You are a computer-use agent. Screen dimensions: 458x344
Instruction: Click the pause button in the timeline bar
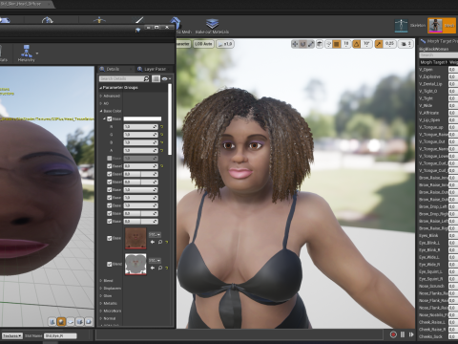coord(403,334)
